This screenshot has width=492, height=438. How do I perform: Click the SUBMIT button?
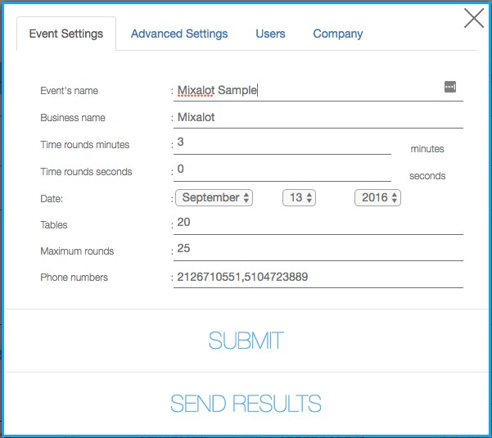coord(246,341)
